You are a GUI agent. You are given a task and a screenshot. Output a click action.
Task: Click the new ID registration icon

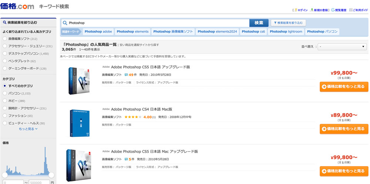[x=312, y=10]
